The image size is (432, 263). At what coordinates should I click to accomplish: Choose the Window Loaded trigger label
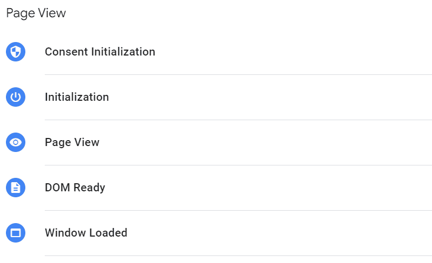86,233
